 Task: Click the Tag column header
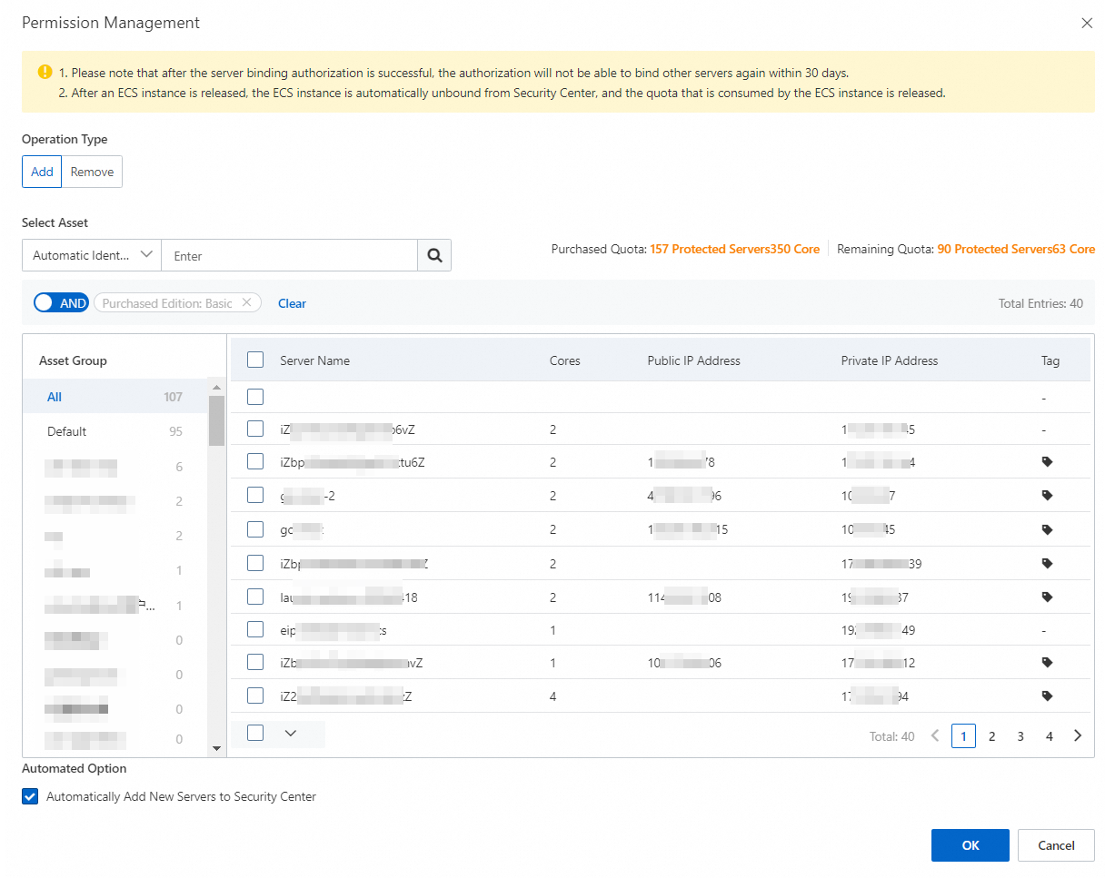click(x=1050, y=360)
